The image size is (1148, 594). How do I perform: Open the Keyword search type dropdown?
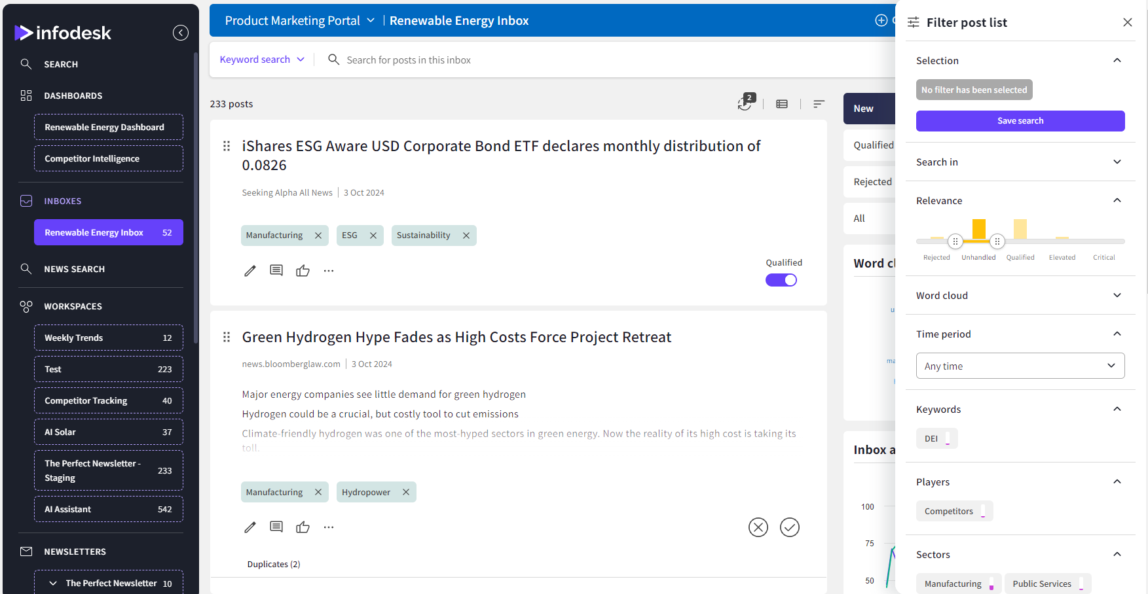[x=262, y=60]
